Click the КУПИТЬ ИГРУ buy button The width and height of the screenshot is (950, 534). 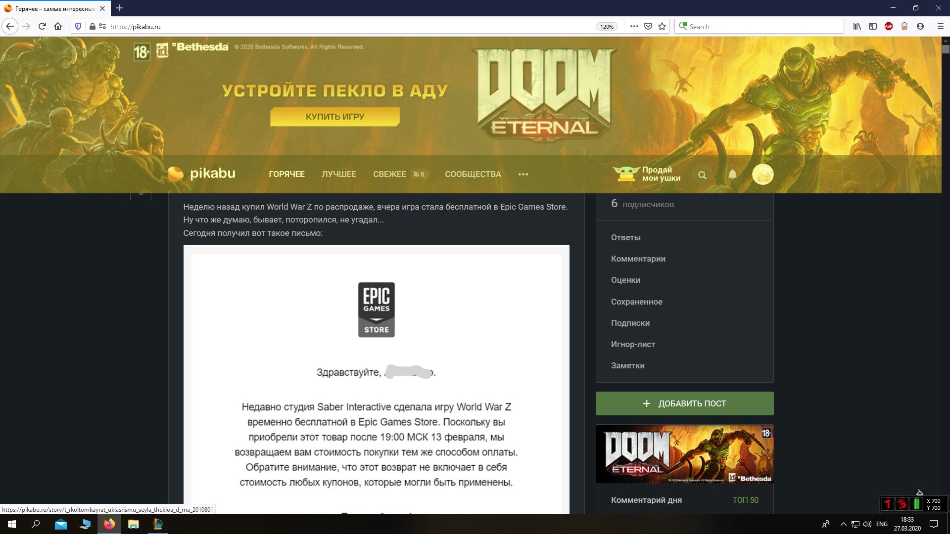pyautogui.click(x=334, y=117)
